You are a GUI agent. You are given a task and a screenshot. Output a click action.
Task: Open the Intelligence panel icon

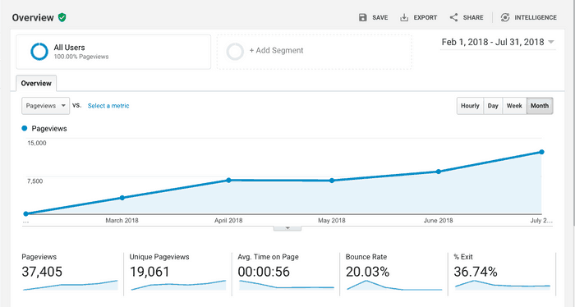pyautogui.click(x=505, y=17)
